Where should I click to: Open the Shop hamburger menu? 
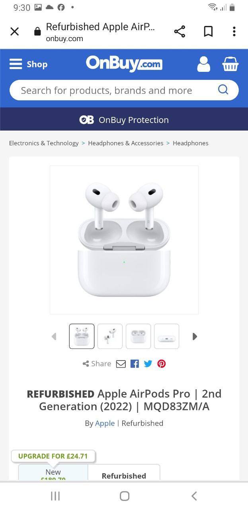tap(28, 64)
